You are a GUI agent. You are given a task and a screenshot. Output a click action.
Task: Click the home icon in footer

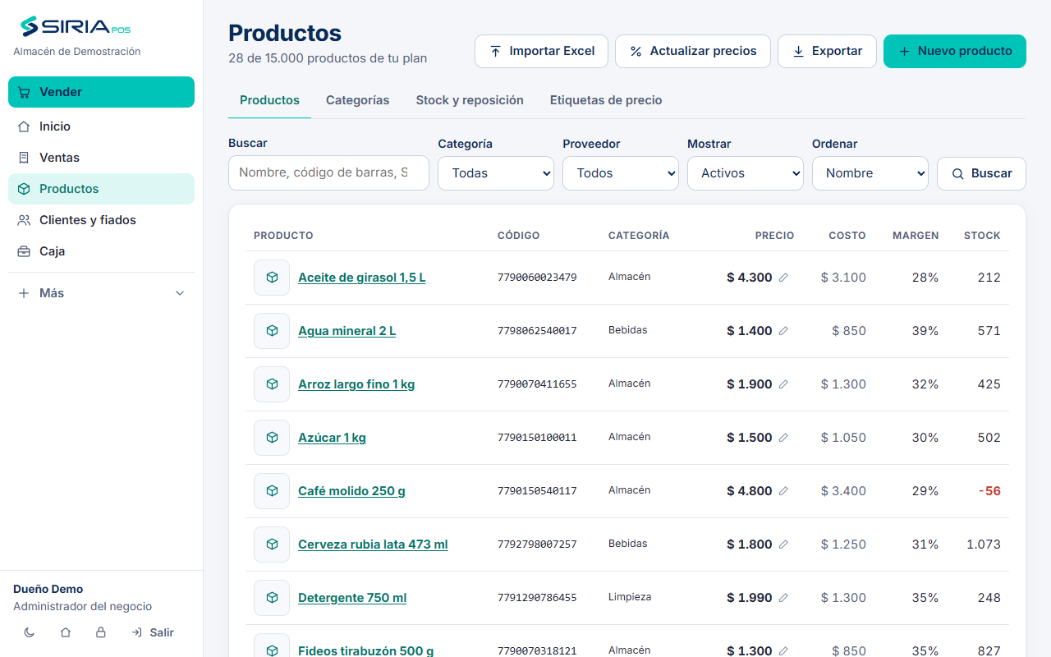(x=66, y=632)
